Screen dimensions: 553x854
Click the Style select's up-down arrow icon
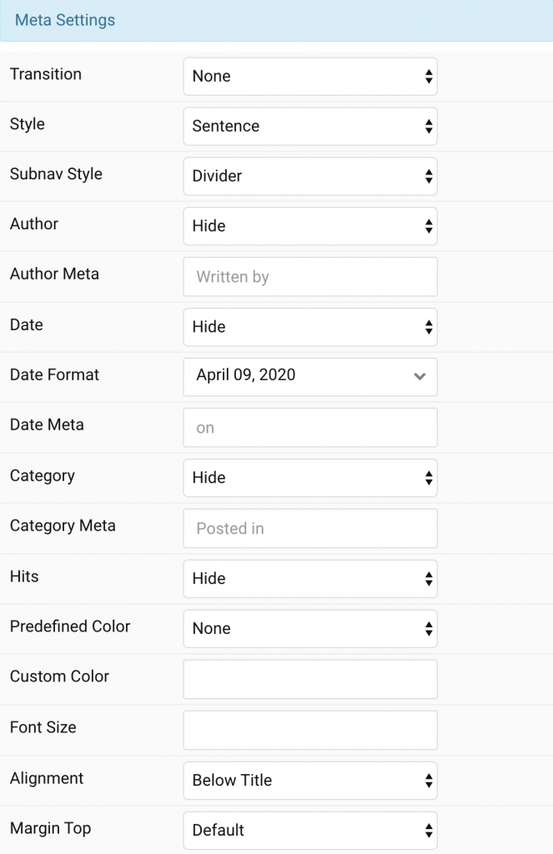tap(429, 126)
